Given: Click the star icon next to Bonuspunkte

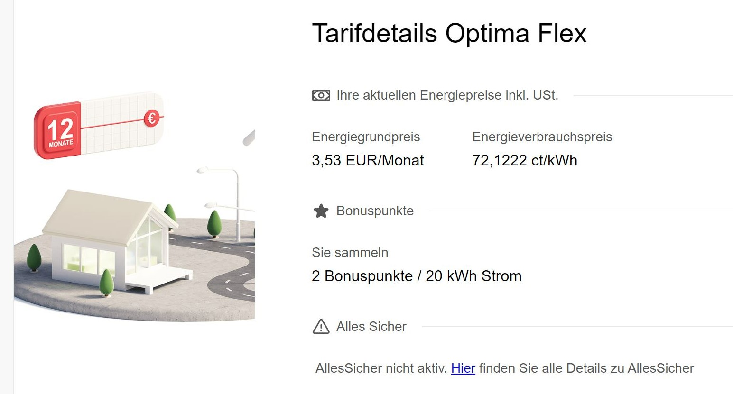Looking at the screenshot, I should tap(321, 211).
